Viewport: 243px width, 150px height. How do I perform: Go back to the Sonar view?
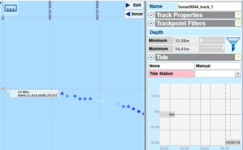pyautogui.click(x=134, y=14)
